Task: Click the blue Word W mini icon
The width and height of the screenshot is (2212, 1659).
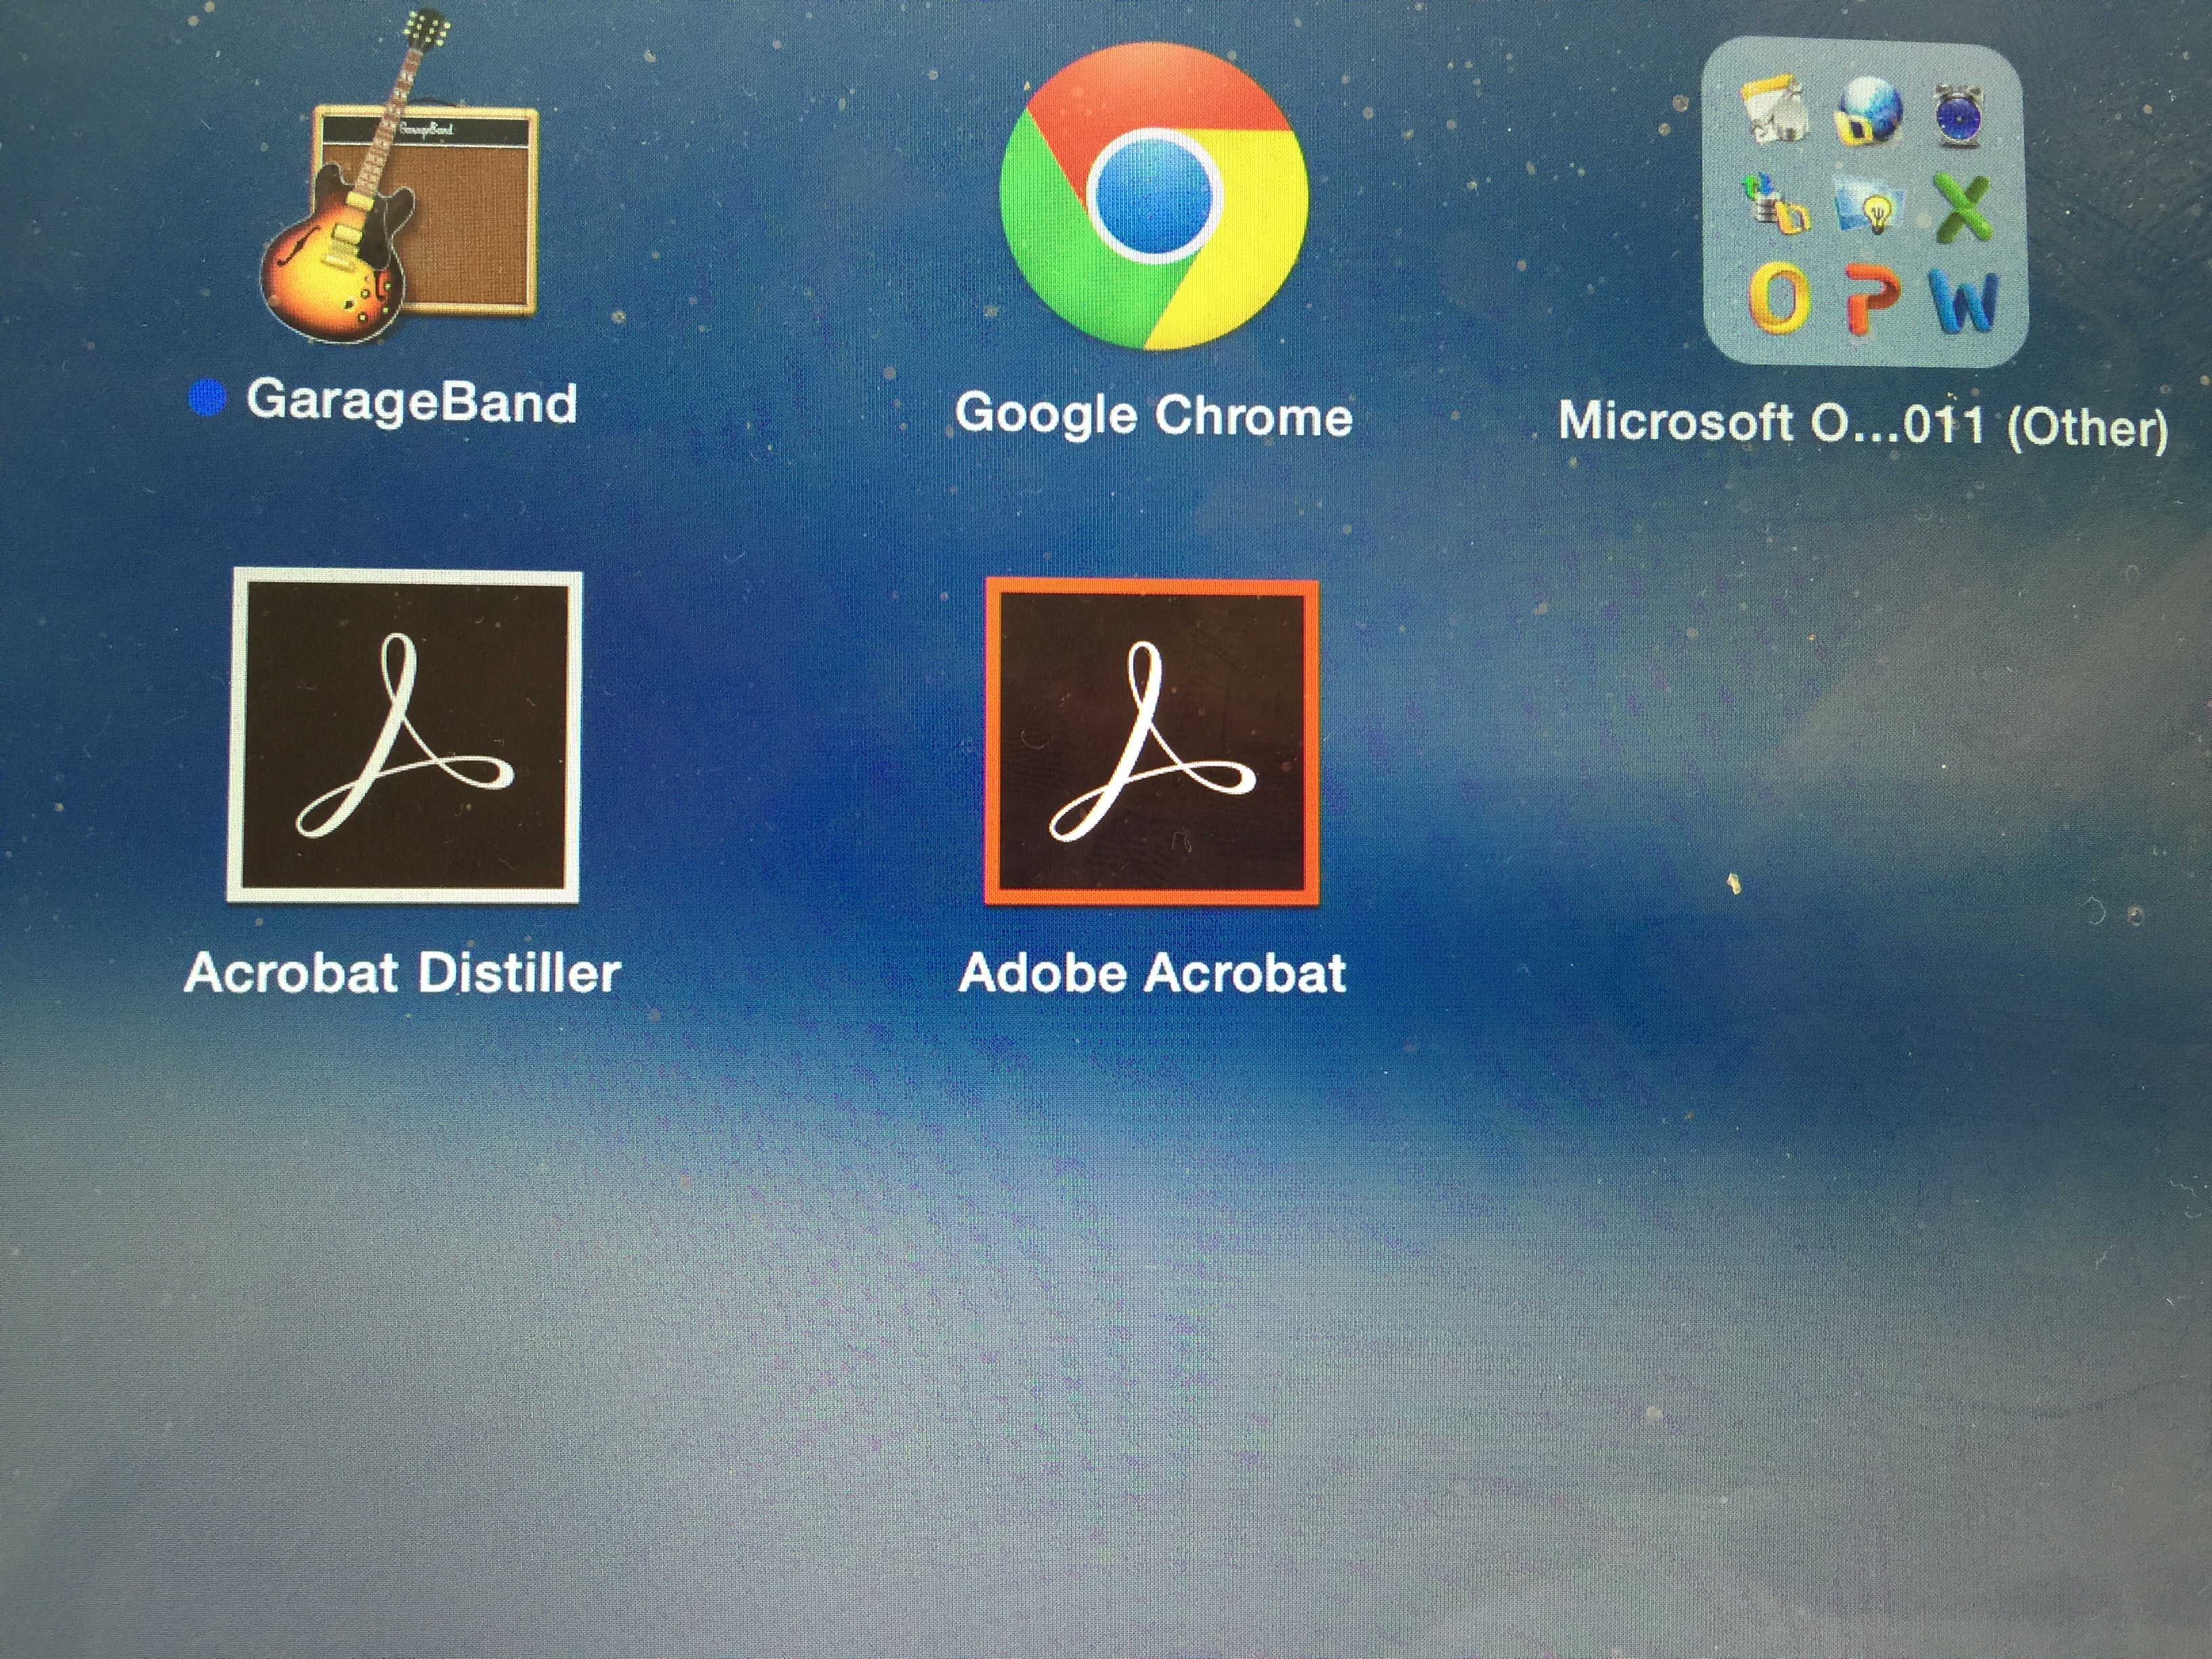Action: click(1963, 300)
